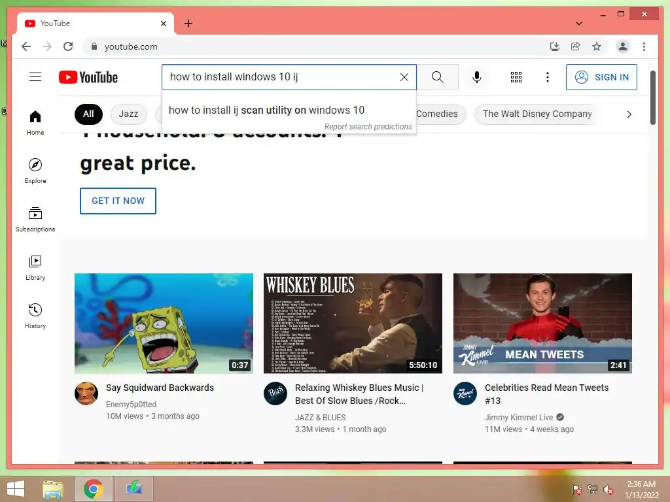Select the Jazz filter chip

(129, 114)
